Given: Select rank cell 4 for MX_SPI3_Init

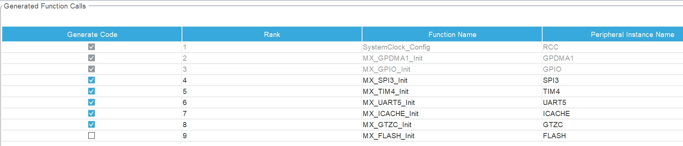Looking at the screenshot, I should coord(272,80).
